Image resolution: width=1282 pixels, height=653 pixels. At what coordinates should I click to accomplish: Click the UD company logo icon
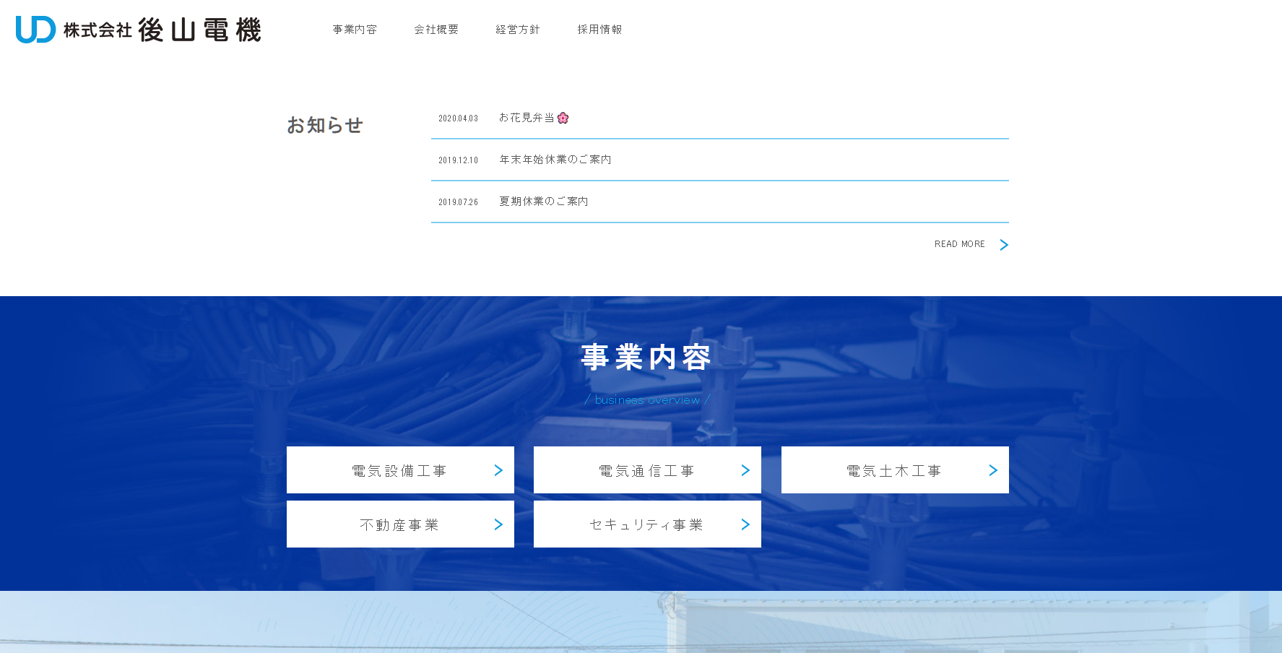coord(35,30)
